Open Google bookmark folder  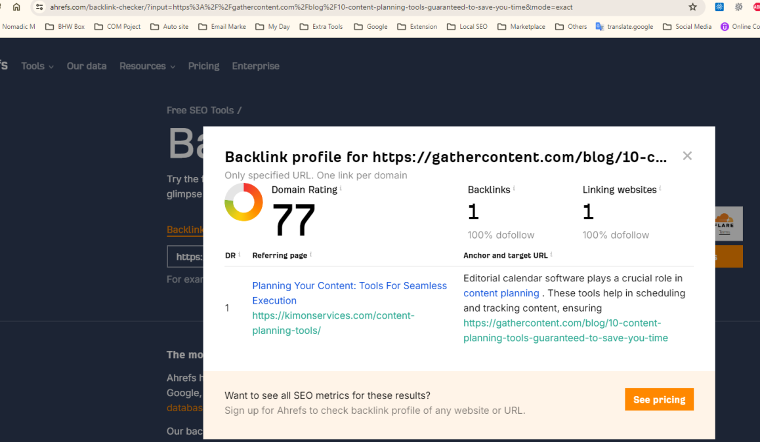(371, 27)
